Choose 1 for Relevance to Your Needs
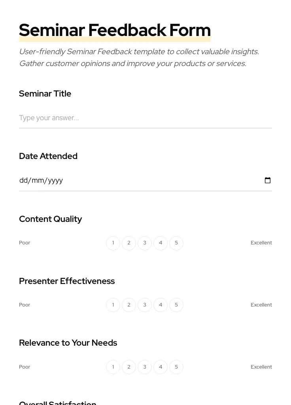This screenshot has height=405, width=291. point(113,367)
